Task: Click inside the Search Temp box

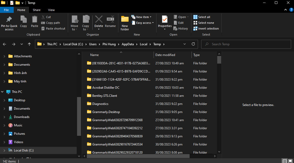Action: click(246, 44)
